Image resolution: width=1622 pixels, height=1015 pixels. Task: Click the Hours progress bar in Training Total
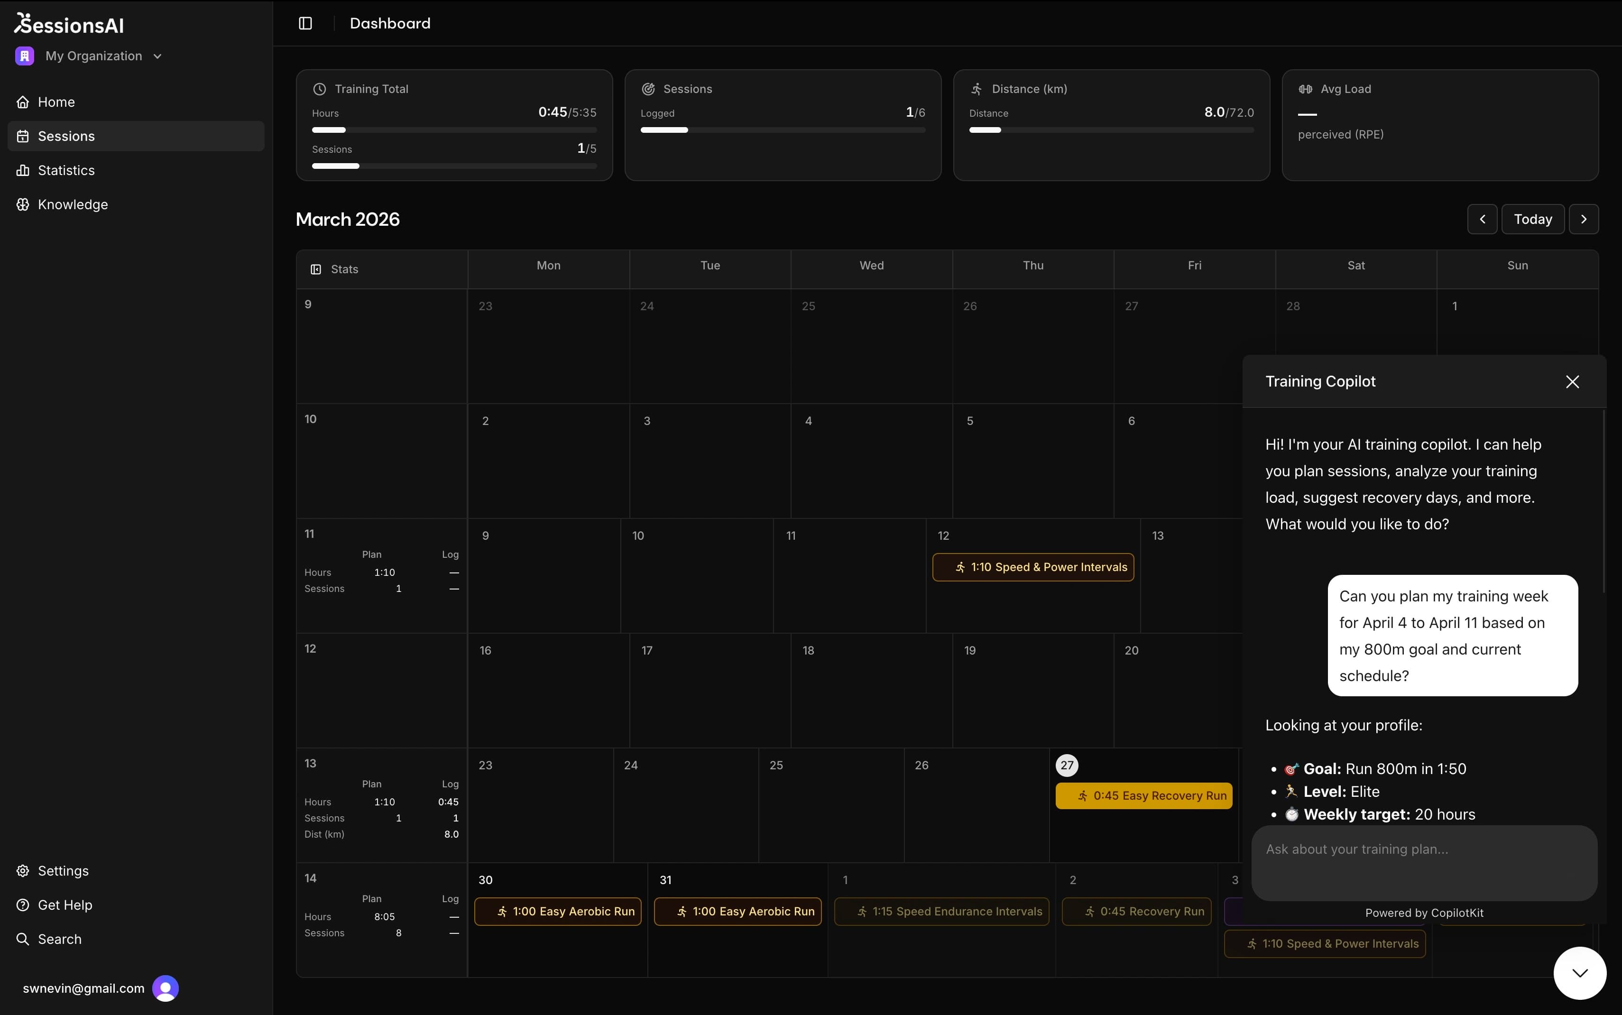click(454, 129)
